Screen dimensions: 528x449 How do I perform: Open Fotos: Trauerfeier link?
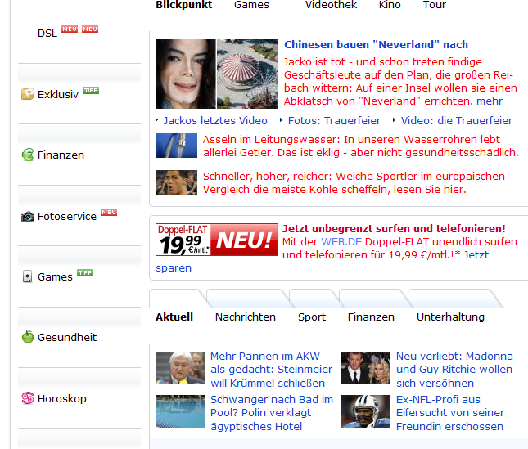[334, 120]
